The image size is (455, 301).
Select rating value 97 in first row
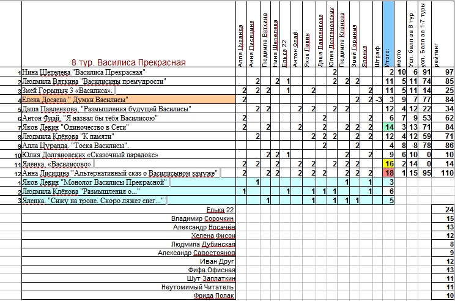[x=443, y=72]
